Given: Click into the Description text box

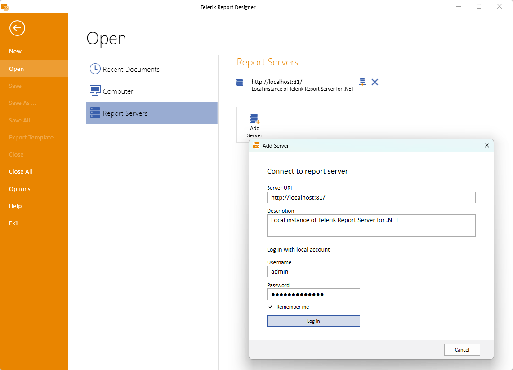Looking at the screenshot, I should (371, 226).
